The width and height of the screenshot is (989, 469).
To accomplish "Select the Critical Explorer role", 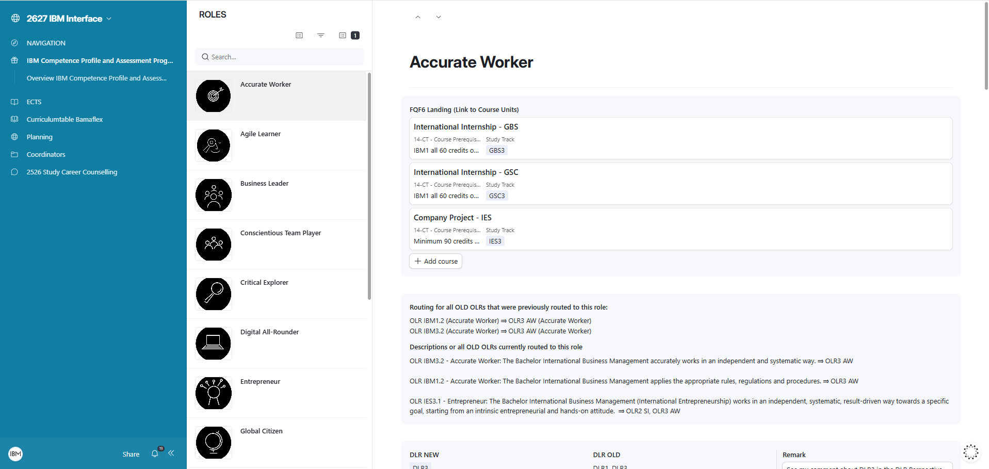I will (277, 294).
